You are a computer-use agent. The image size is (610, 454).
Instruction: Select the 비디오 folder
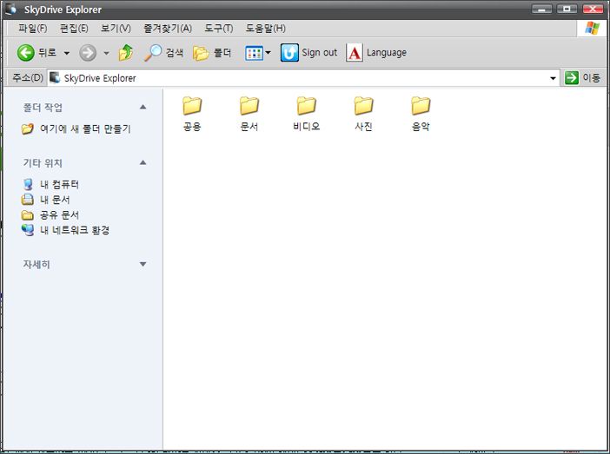(x=307, y=114)
